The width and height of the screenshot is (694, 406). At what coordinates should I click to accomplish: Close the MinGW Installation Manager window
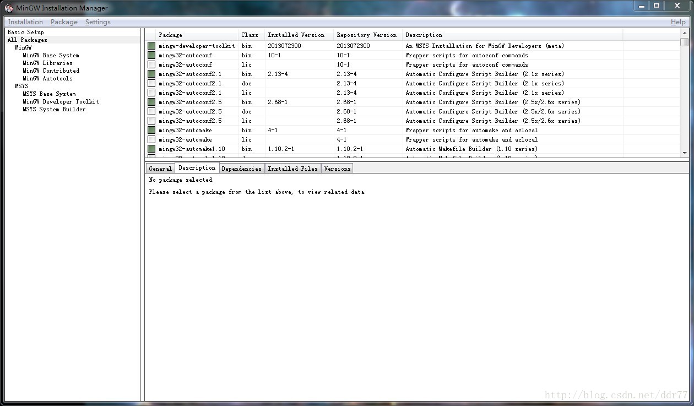click(x=677, y=6)
